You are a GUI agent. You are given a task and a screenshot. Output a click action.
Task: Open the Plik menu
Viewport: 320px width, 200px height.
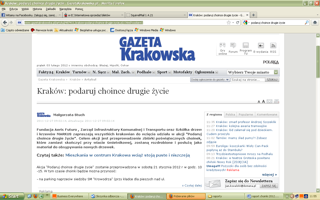[x=4, y=9]
